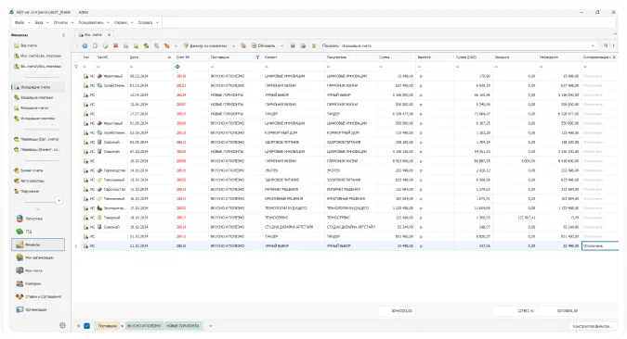Open Конструктор фильтра link at bottom right

(593, 326)
